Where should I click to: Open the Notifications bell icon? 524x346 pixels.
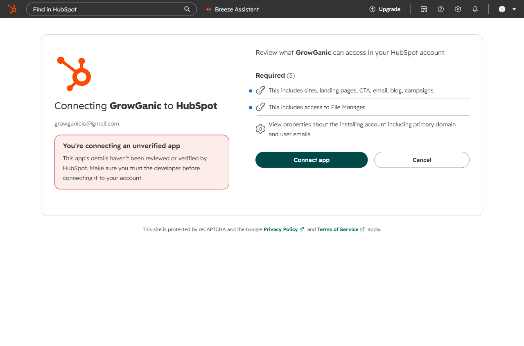pyautogui.click(x=475, y=9)
